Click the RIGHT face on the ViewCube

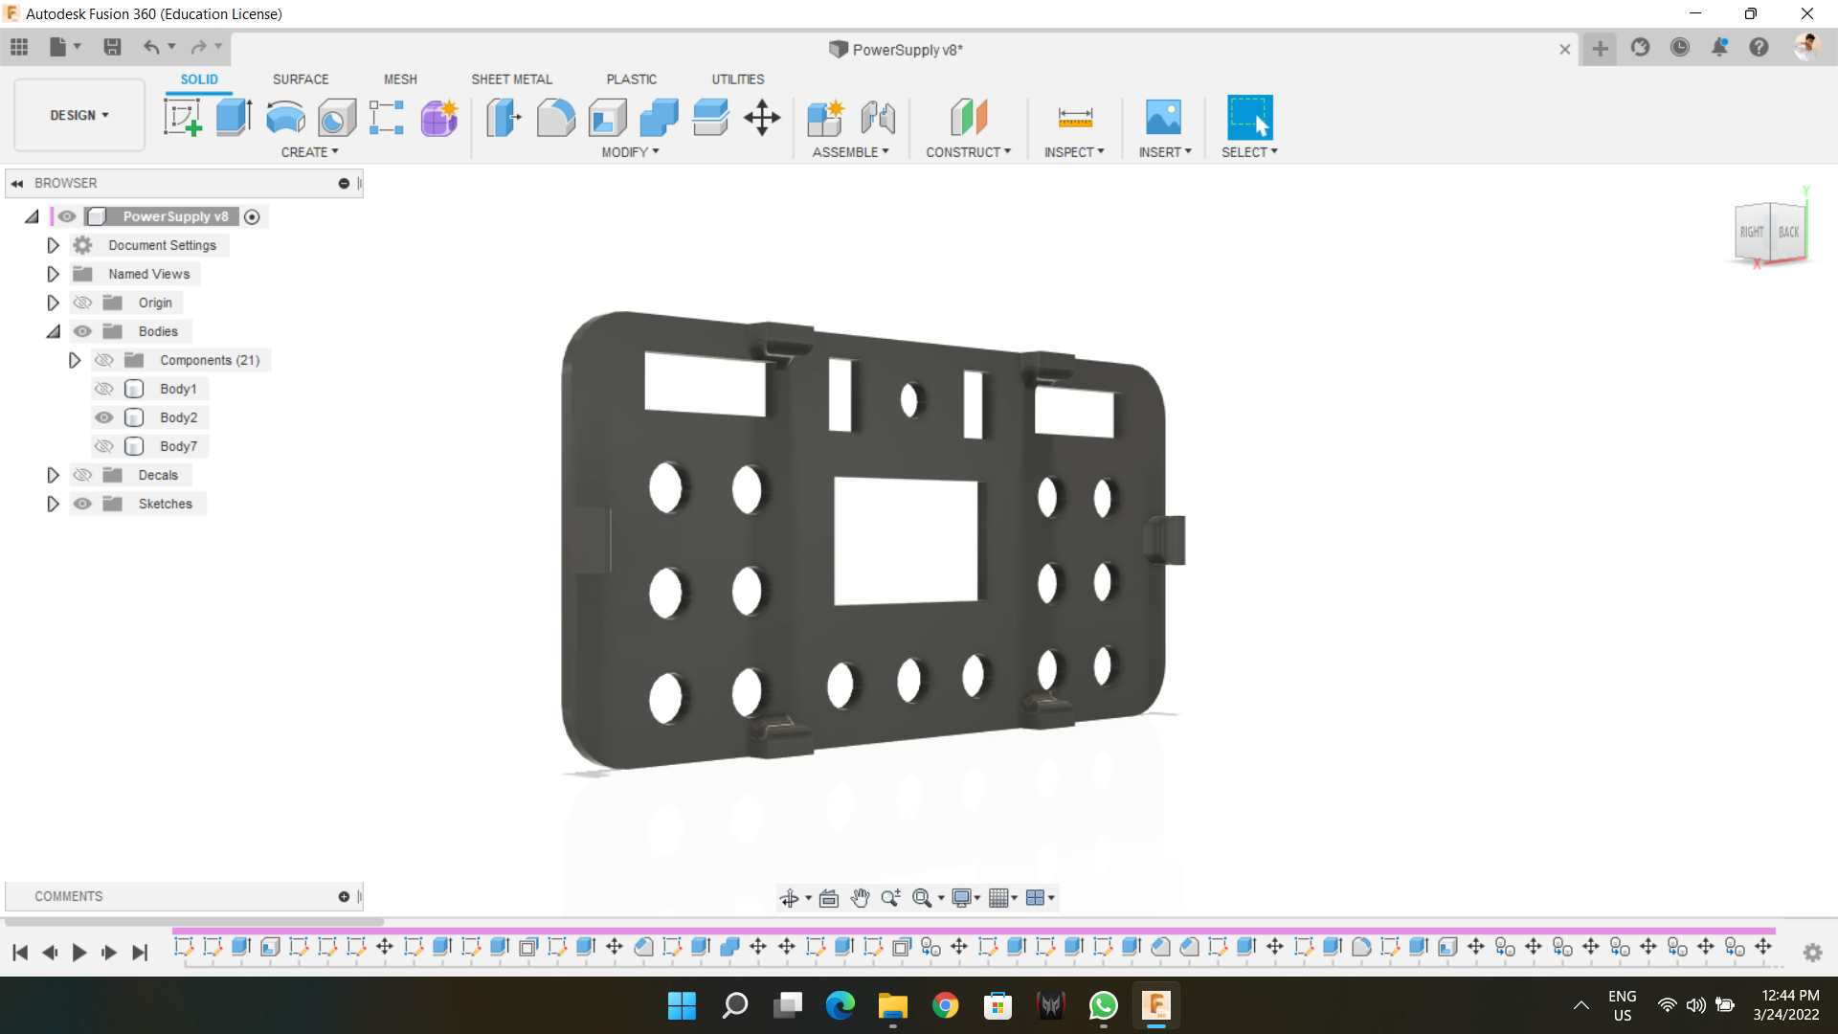1752,231
